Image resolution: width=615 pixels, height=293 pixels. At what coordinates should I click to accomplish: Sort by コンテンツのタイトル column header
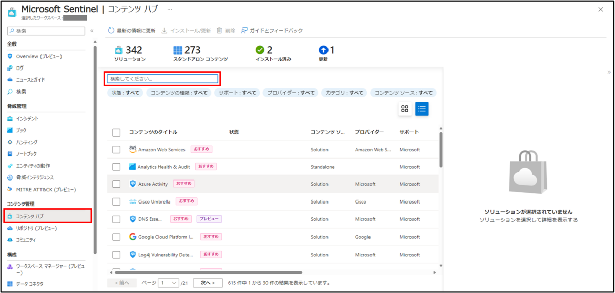[153, 132]
